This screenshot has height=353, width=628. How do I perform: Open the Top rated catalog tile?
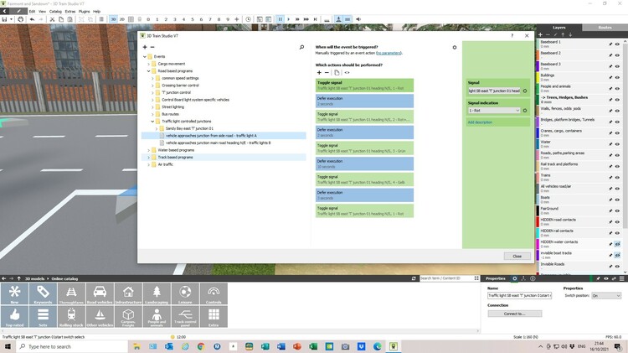(x=14, y=316)
